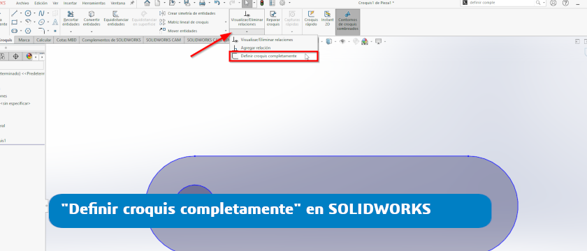Viewport: 587px width, 251px height.
Task: Click the Select cursor tool
Action: click(247, 3)
